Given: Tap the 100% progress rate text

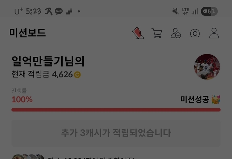Looking at the screenshot, I should click(x=22, y=99).
